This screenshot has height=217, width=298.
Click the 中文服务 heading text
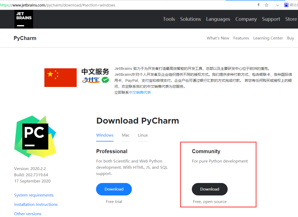[95, 72]
